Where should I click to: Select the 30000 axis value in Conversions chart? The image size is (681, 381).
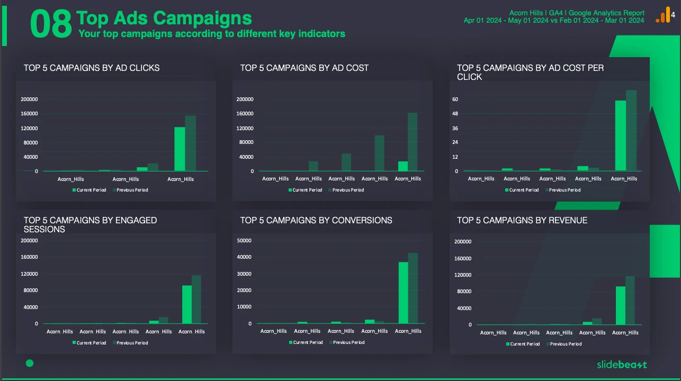[244, 274]
